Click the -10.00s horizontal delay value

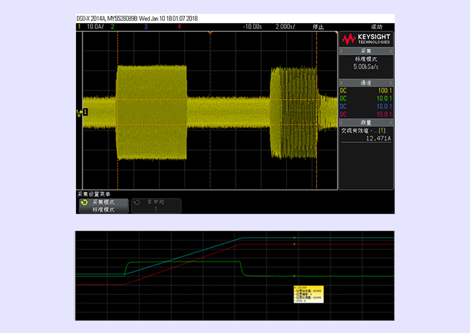click(x=252, y=26)
